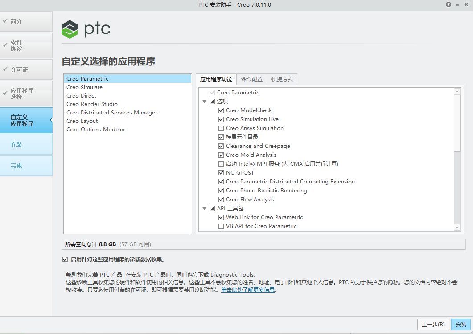
Task: Toggle Creo Modelcheck checkbox
Action: 221,110
